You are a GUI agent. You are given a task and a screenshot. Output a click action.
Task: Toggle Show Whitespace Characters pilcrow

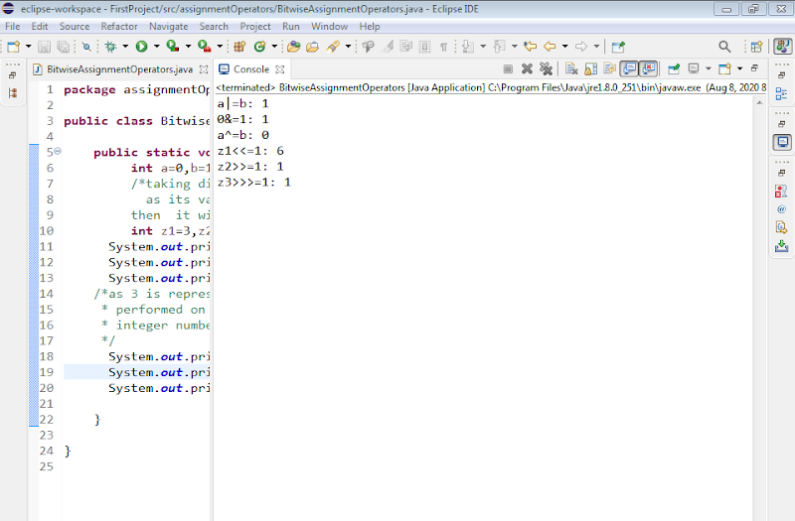443,47
